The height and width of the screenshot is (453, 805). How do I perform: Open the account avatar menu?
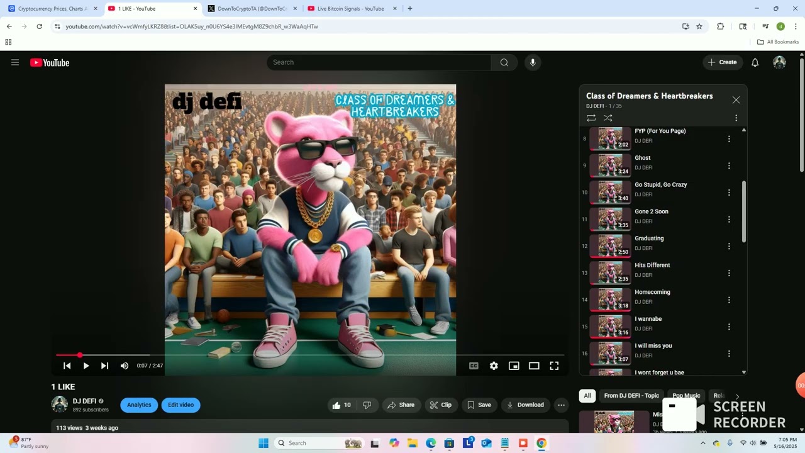pos(779,62)
